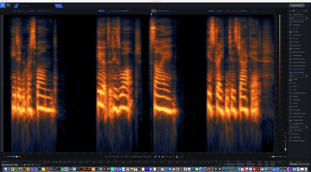Open the Variable Time module
This screenshot has height=172, width=311.
[x=298, y=123]
